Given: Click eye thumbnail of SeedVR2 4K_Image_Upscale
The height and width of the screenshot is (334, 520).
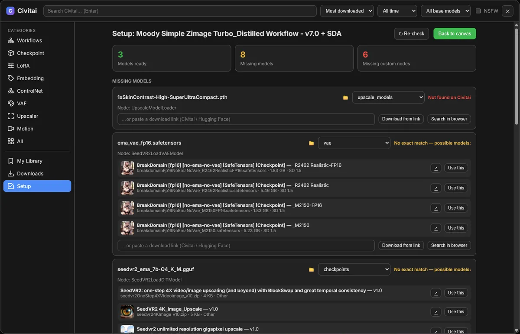Looking at the screenshot, I should click(127, 311).
